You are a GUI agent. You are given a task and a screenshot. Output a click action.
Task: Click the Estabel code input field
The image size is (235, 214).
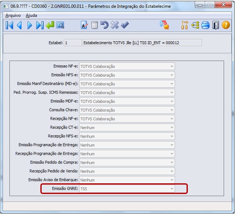click(x=73, y=43)
